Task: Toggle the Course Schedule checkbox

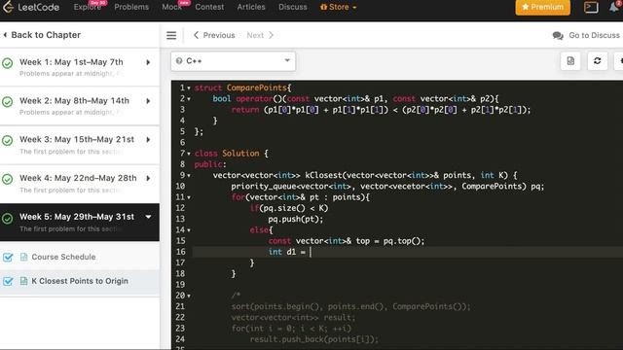Action: 8,257
